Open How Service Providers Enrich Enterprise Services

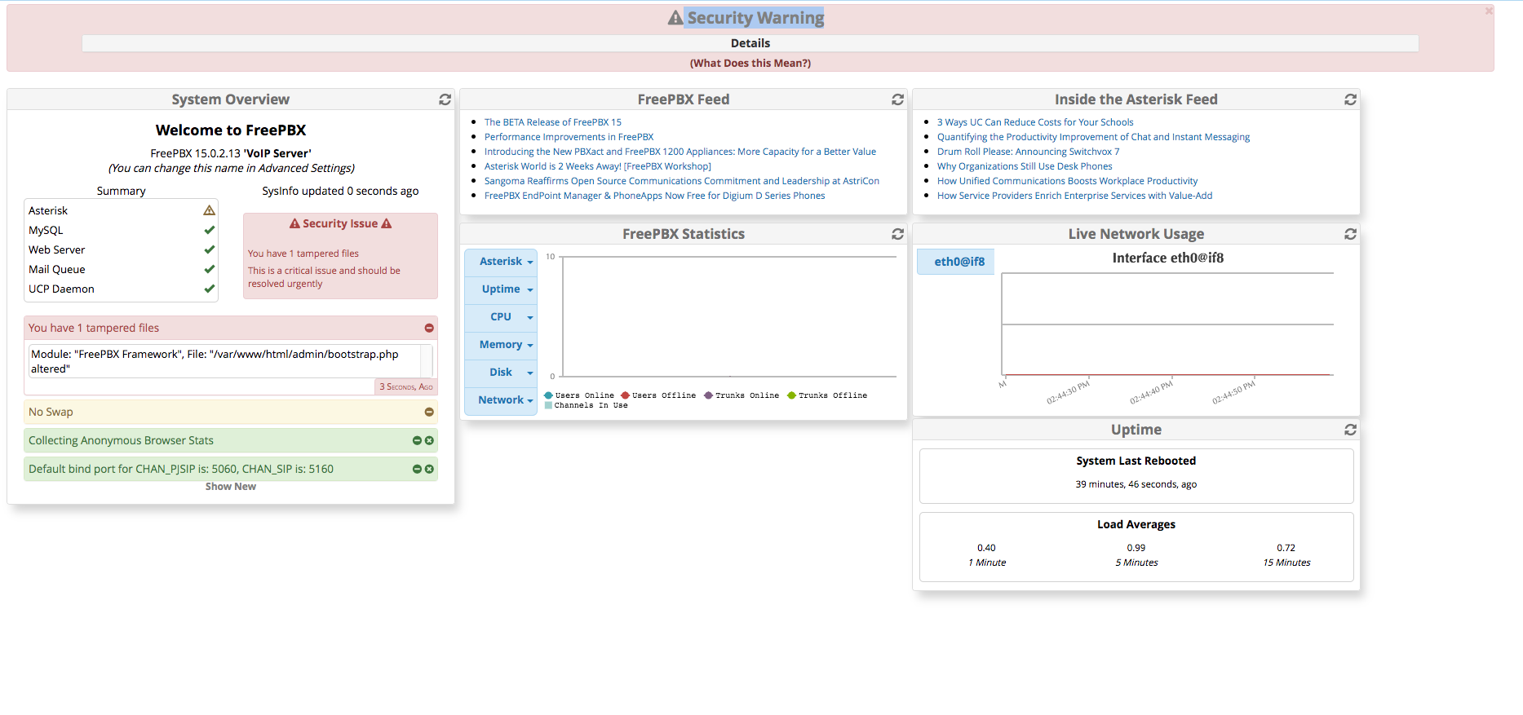(x=1074, y=196)
